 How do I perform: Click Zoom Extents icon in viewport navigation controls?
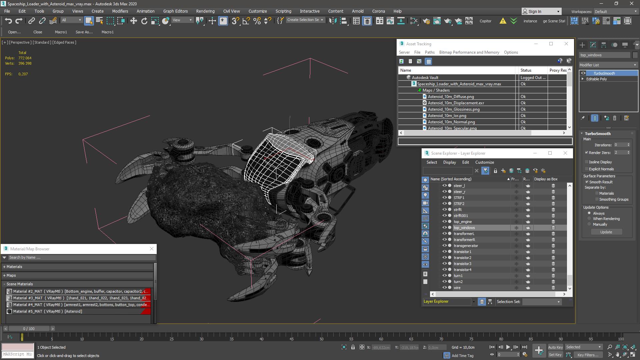pyautogui.click(x=625, y=347)
